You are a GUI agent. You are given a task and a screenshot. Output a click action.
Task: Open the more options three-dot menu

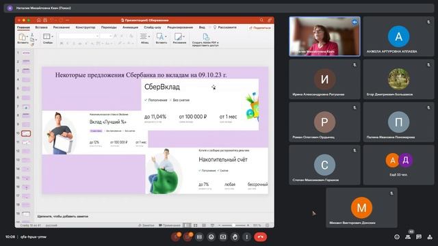click(246, 237)
